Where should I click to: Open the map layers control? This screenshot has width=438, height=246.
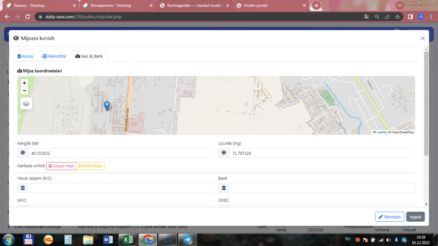tap(26, 103)
